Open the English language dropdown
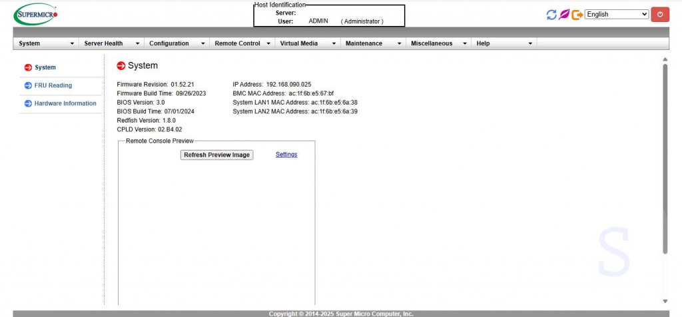Image resolution: width=682 pixels, height=317 pixels. click(x=617, y=14)
